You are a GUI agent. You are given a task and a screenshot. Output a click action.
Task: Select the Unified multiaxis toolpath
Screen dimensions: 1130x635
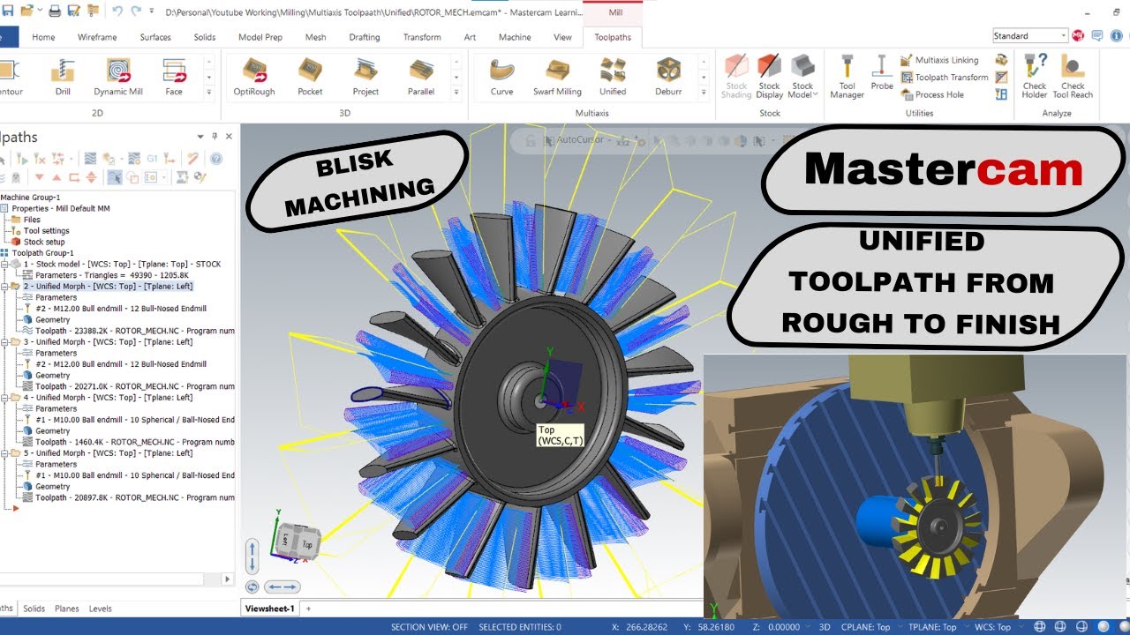click(x=613, y=78)
